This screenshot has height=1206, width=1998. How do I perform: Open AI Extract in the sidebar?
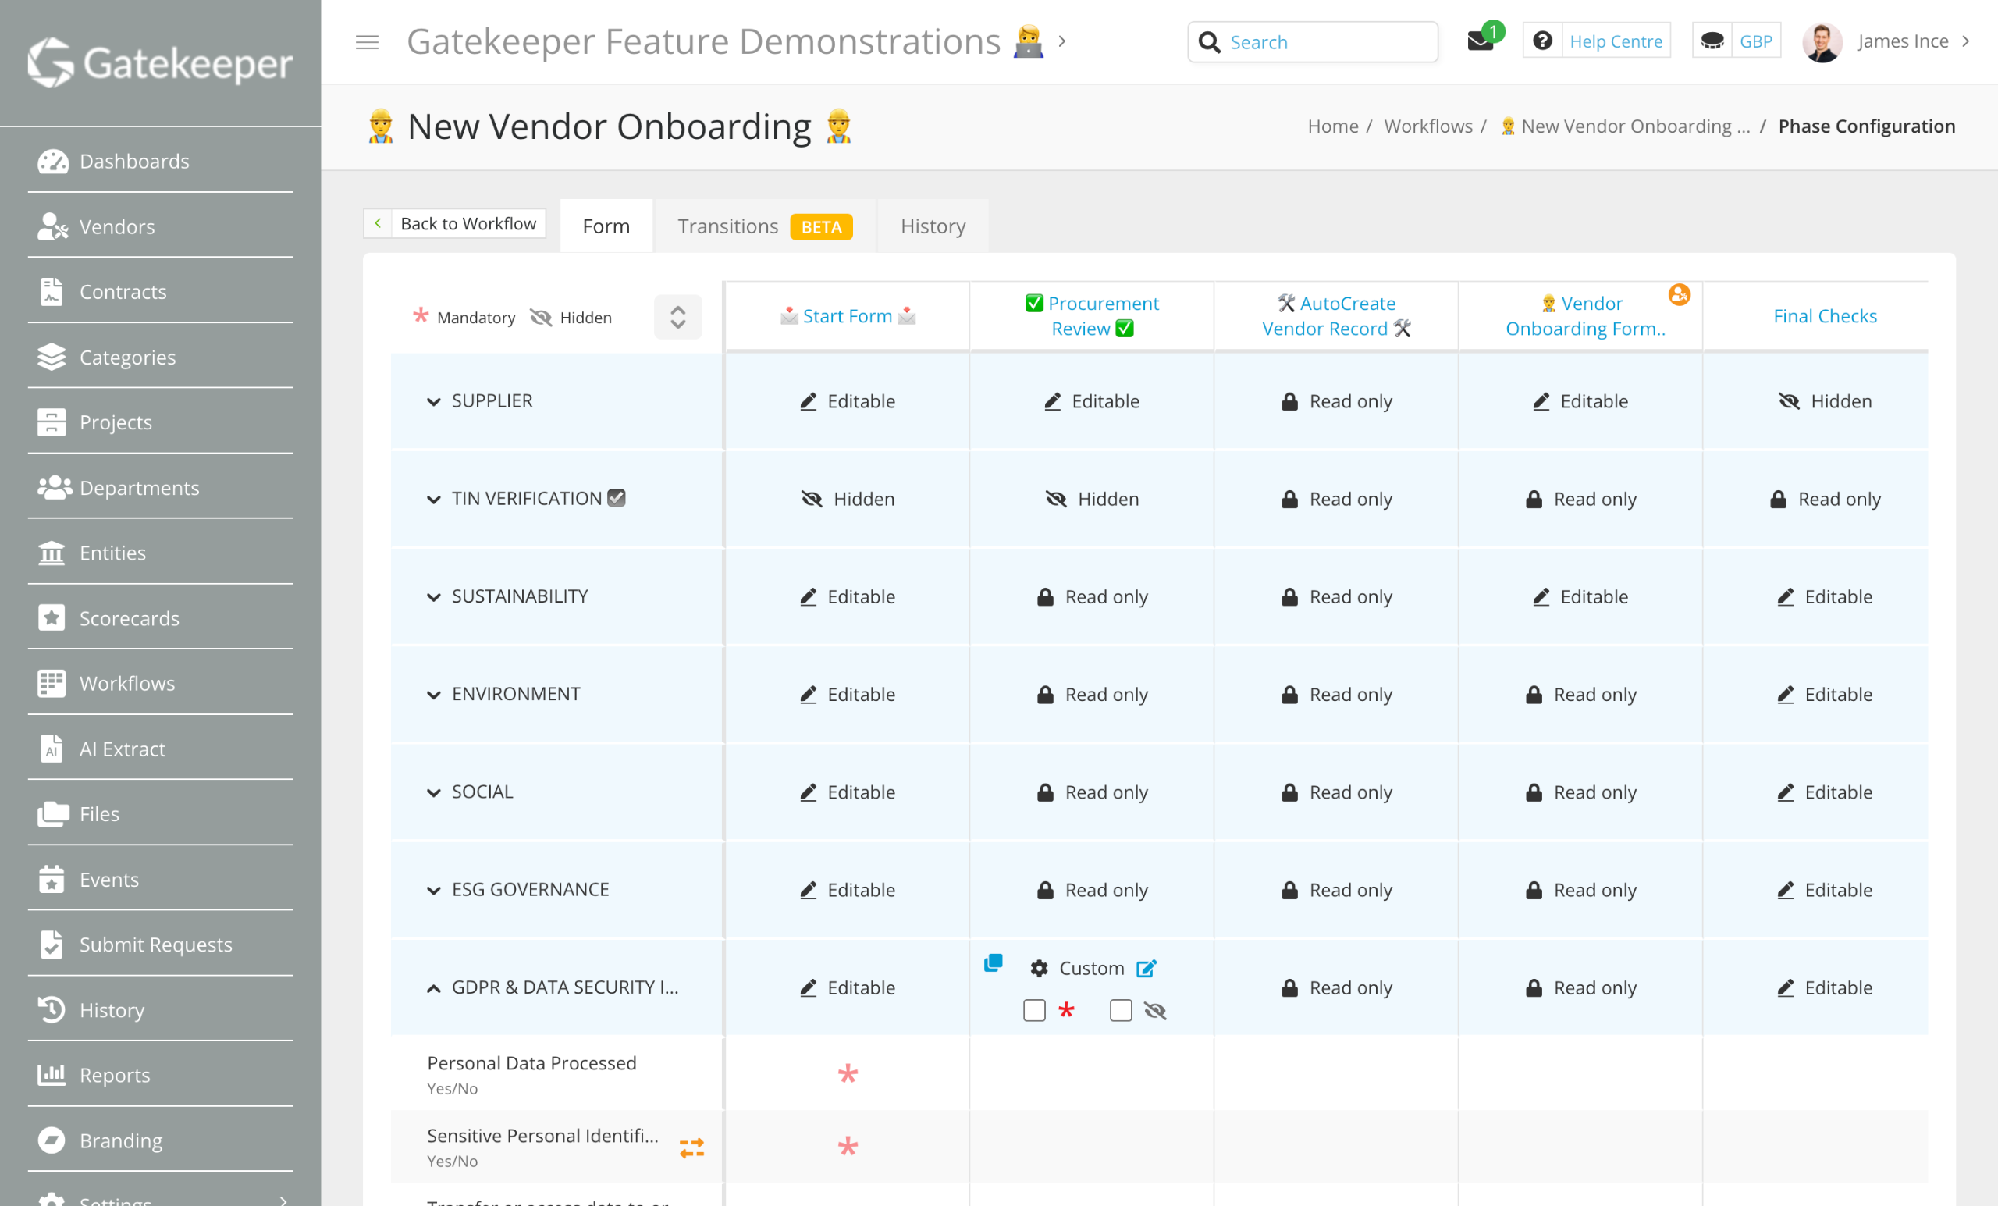pos(122,749)
